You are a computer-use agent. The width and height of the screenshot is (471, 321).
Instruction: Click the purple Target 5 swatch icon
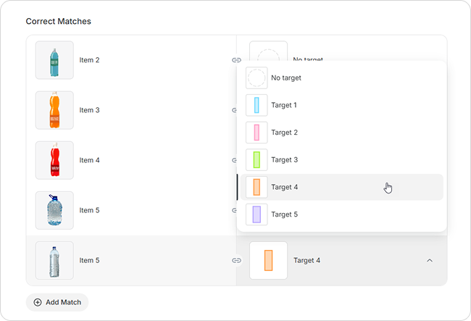(x=257, y=214)
